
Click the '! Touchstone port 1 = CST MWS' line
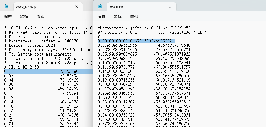(49, 58)
